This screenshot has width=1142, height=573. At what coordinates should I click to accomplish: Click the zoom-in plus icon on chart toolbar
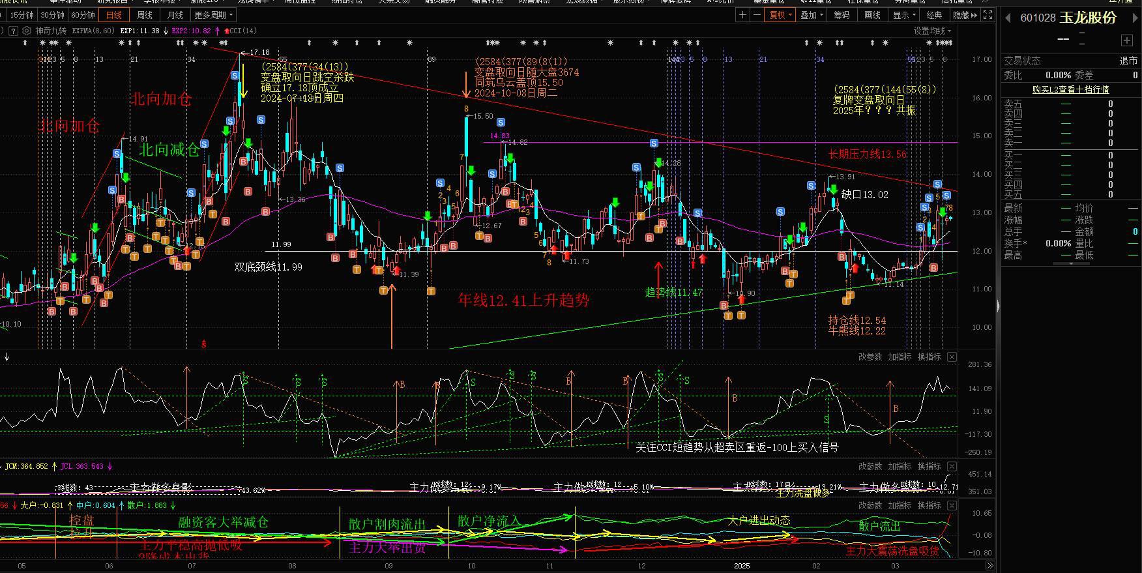click(742, 15)
